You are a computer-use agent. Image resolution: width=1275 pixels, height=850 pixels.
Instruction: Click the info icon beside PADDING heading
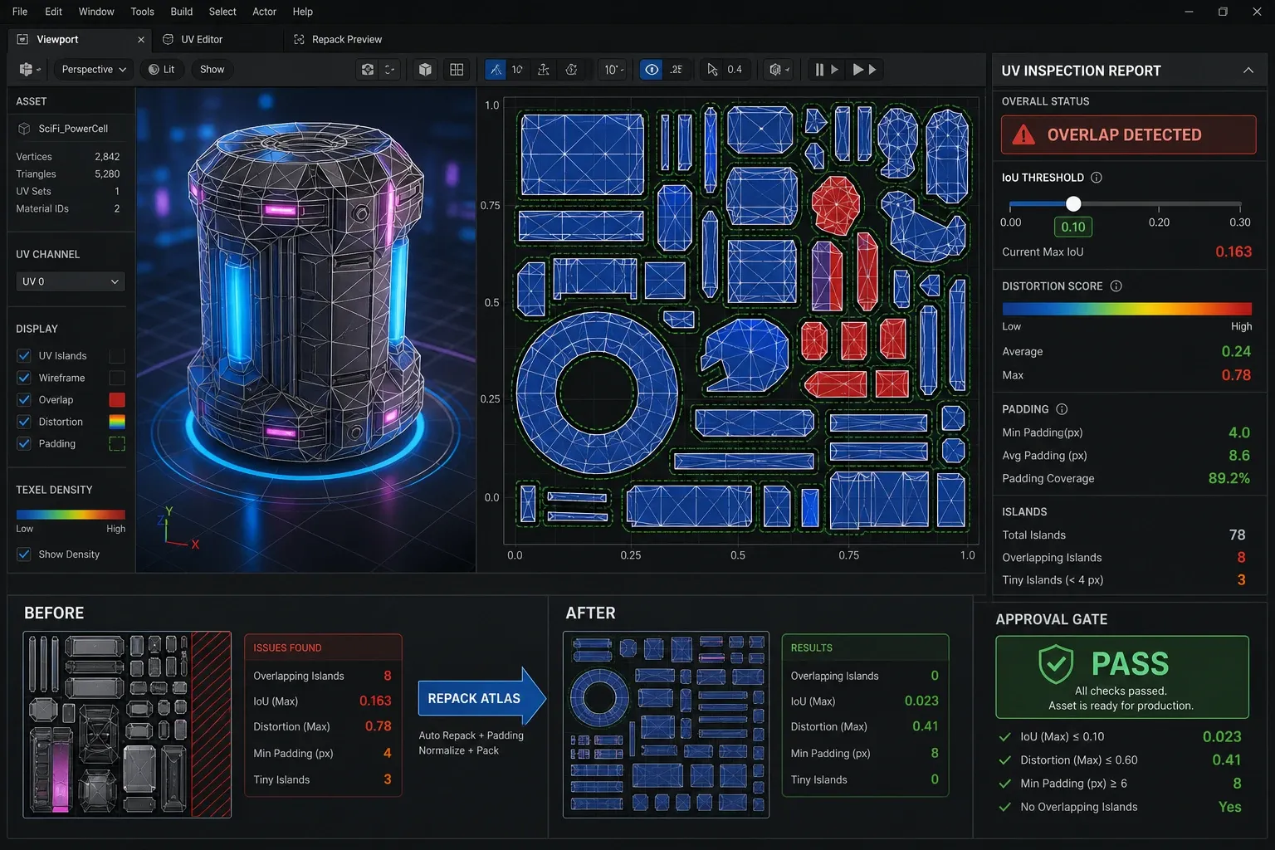[x=1062, y=409]
